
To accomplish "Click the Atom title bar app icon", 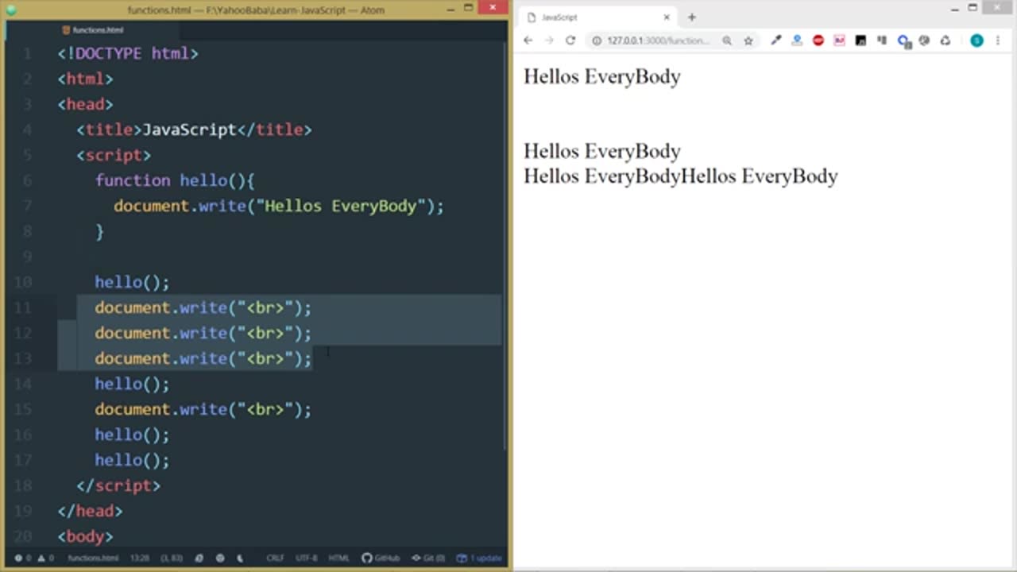I will pos(11,10).
